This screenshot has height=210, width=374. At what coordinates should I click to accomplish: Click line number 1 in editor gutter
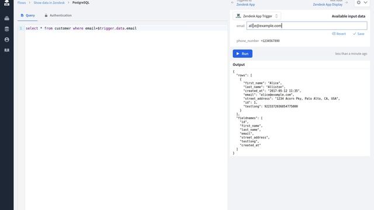pyautogui.click(x=21, y=29)
